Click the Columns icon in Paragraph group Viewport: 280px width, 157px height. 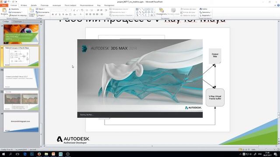[x=101, y=14]
